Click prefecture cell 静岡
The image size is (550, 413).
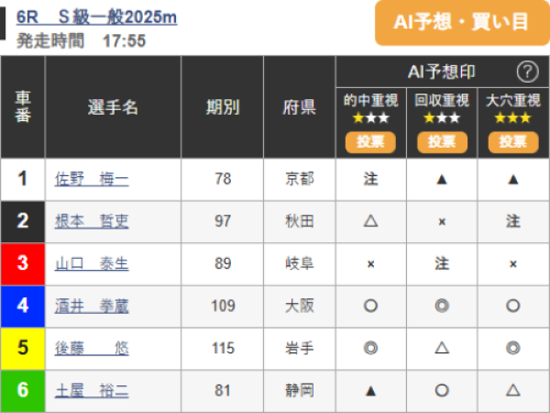(300, 391)
